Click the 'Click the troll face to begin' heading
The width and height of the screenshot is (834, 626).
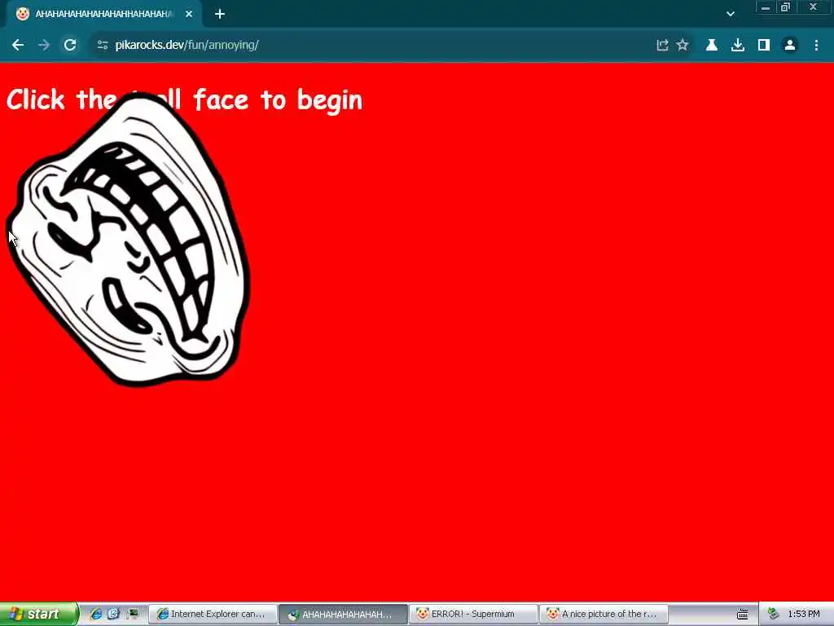(184, 100)
